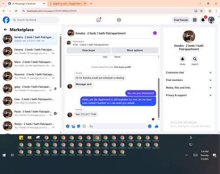This screenshot has height=174, width=220.
Task: Open the Robyn conversation
Action: click(29, 126)
